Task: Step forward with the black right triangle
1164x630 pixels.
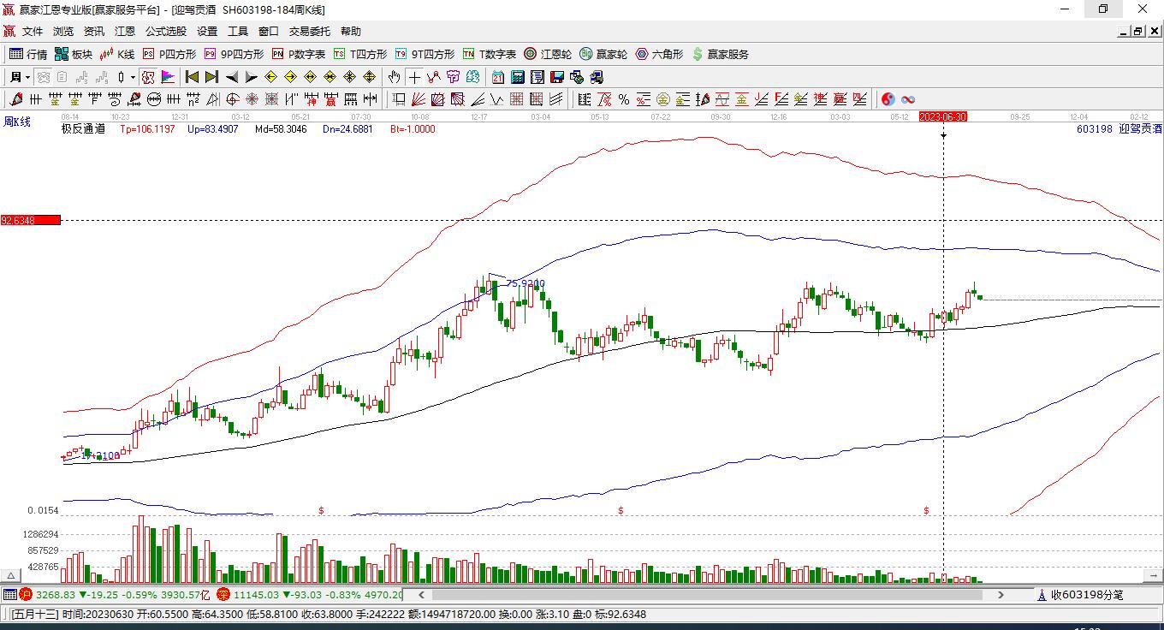Action: 251,77
